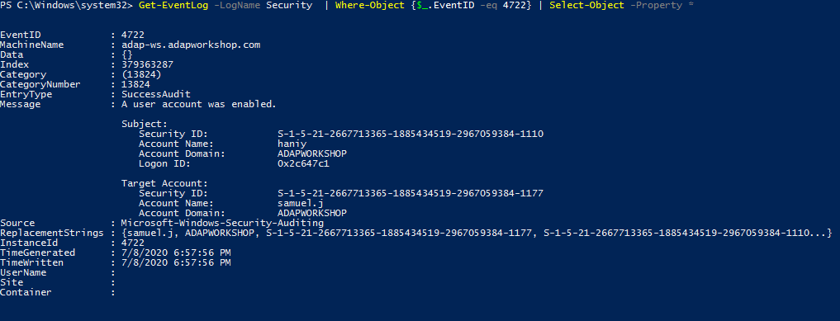Screen dimensions: 840x321
Task: Click the TimeWritten timestamp value
Action: [176, 262]
